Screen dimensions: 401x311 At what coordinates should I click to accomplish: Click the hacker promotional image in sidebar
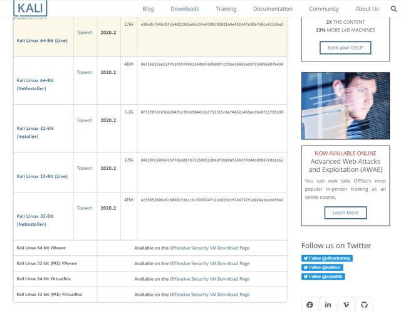coord(345,106)
